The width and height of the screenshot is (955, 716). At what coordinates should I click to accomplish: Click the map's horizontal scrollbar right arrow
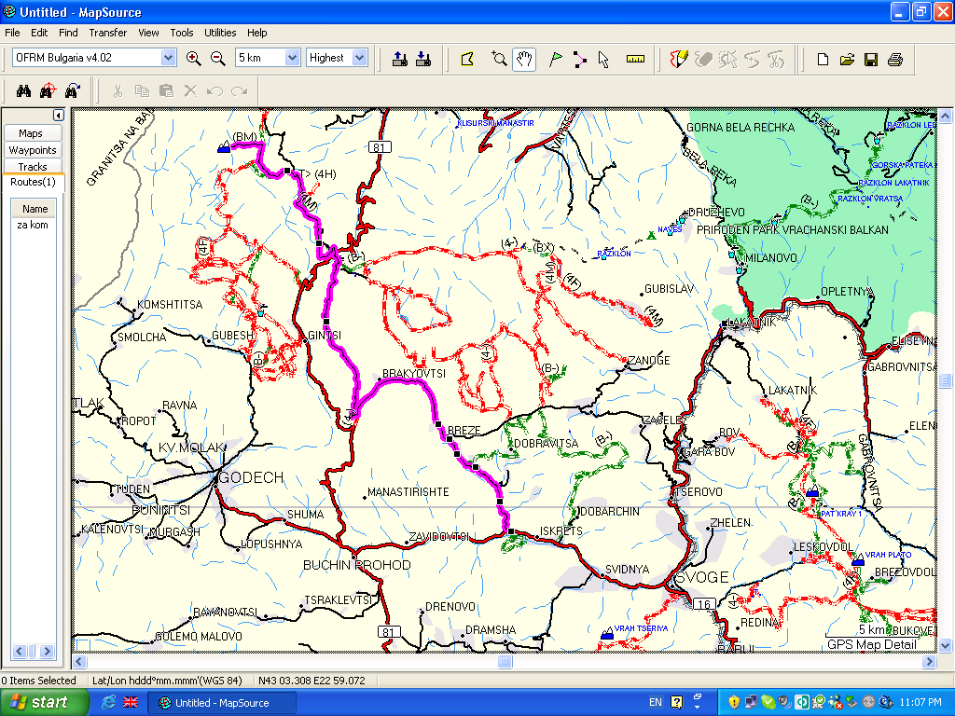pyautogui.click(x=929, y=661)
